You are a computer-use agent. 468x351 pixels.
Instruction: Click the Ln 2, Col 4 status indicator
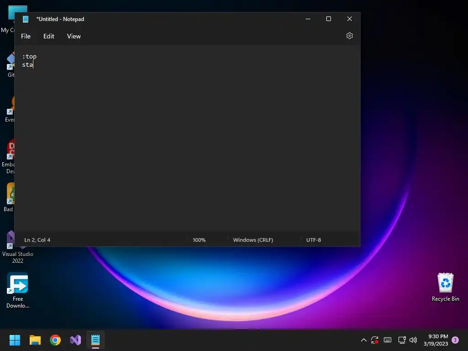coord(37,240)
